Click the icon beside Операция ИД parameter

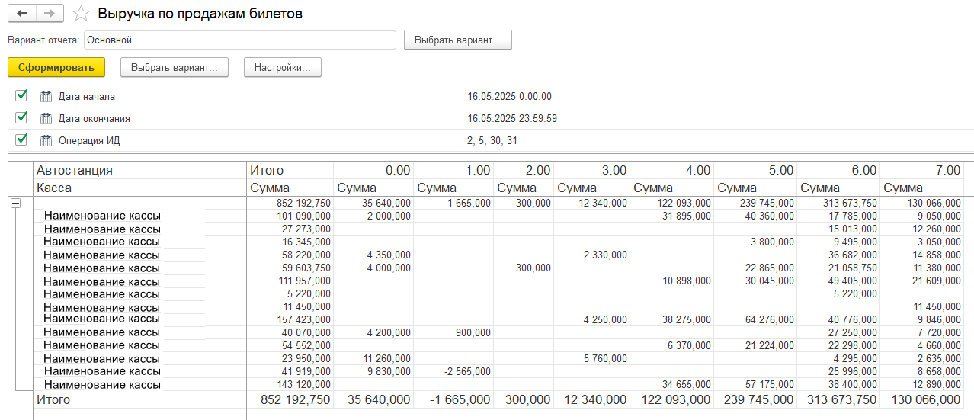pyautogui.click(x=46, y=140)
